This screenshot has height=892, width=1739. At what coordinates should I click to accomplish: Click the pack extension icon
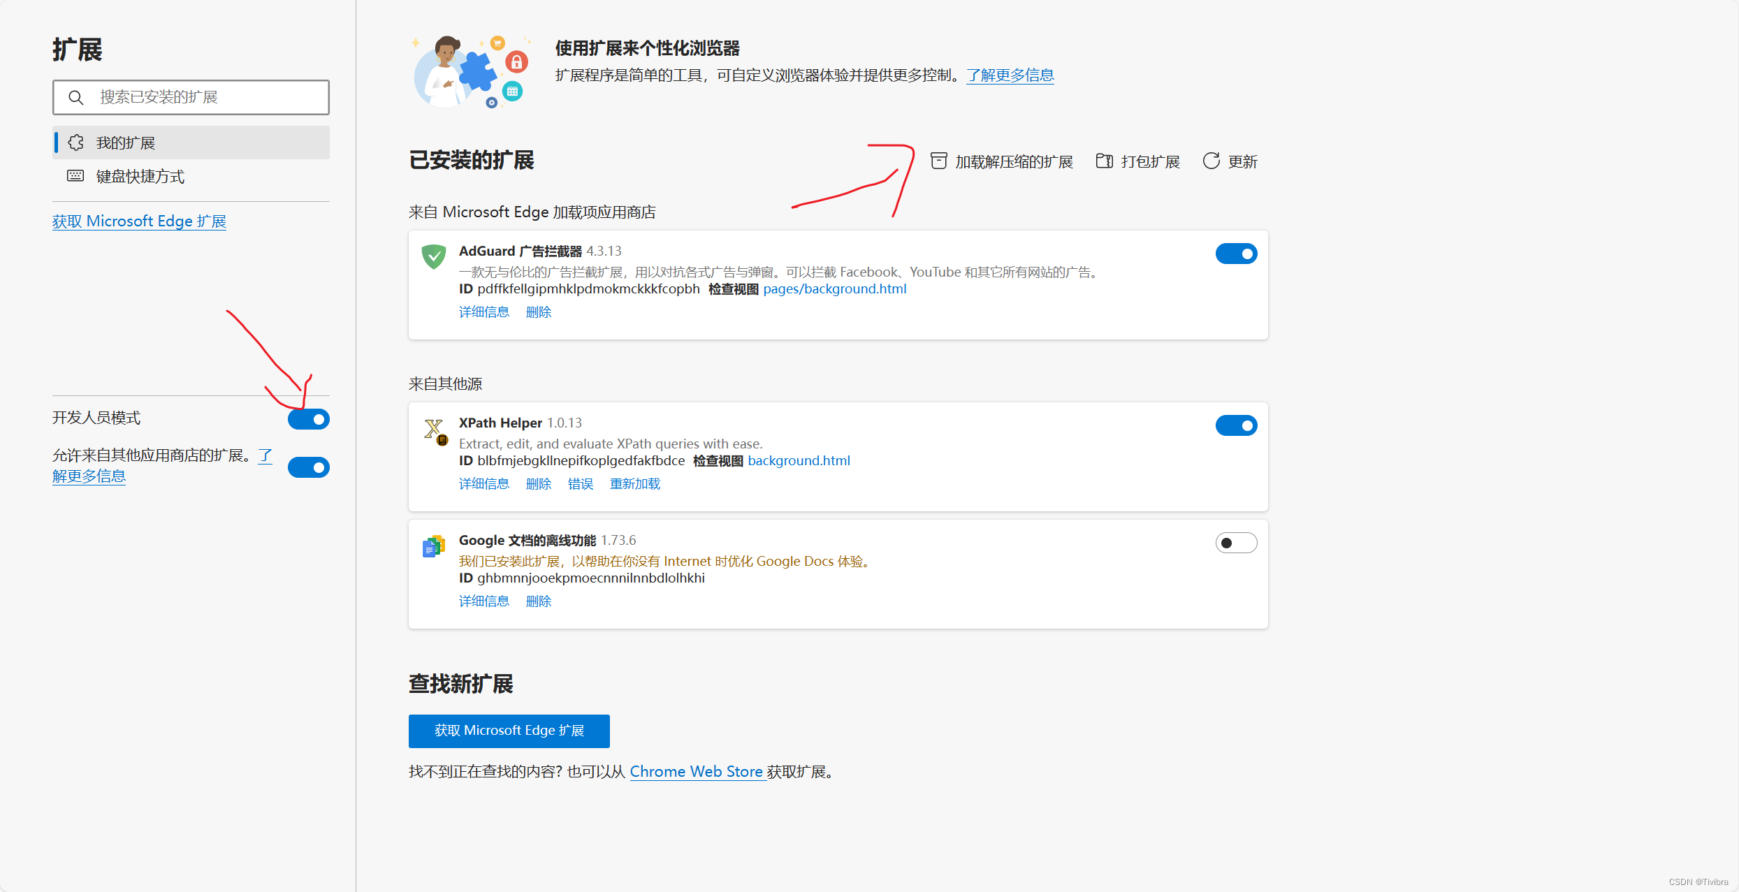click(x=1104, y=161)
